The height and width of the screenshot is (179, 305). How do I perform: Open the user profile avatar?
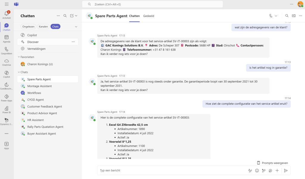pos(300,4)
